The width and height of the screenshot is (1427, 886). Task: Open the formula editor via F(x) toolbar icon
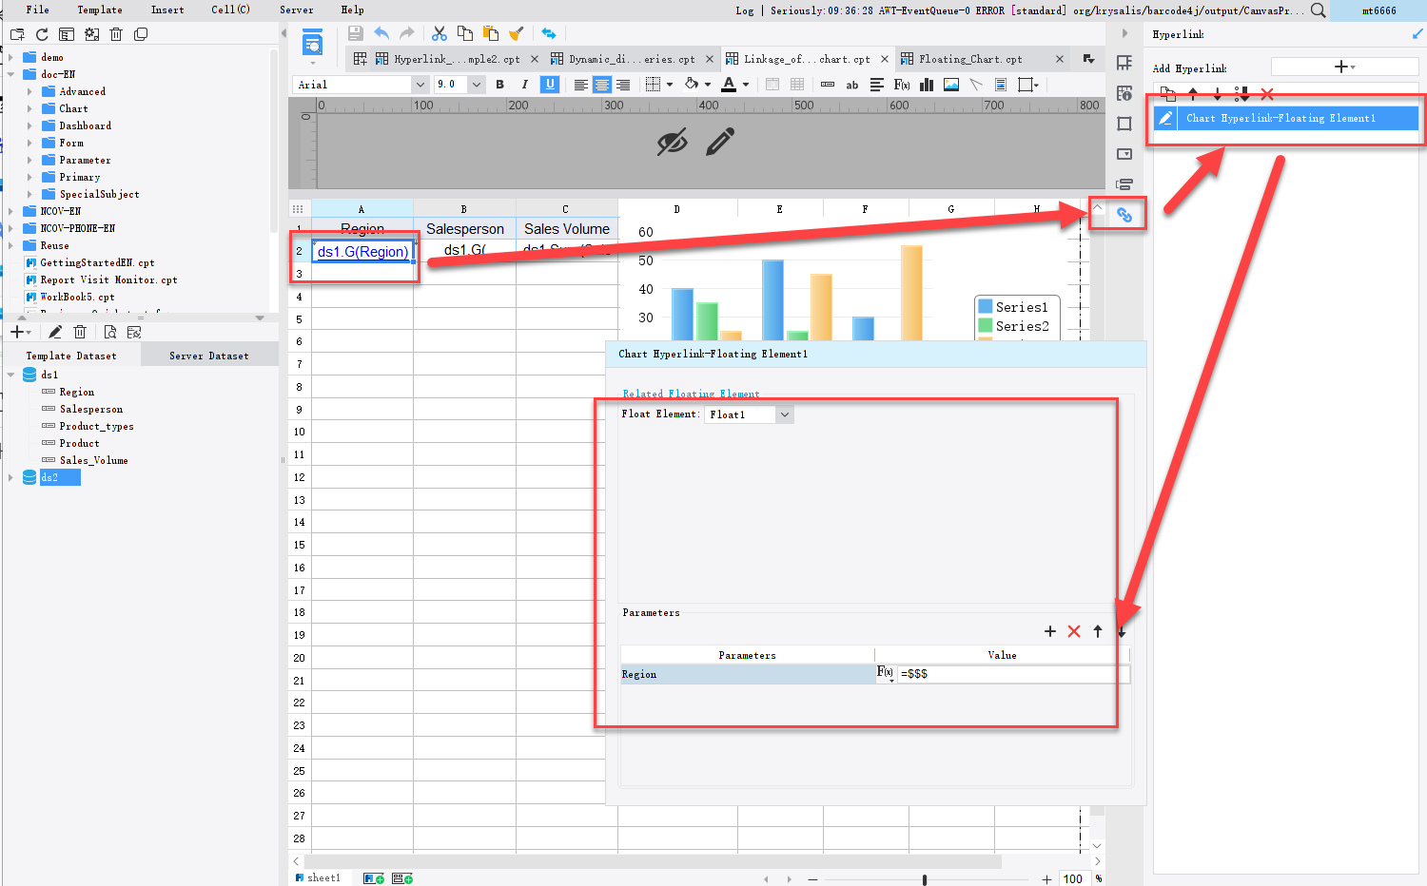click(901, 85)
